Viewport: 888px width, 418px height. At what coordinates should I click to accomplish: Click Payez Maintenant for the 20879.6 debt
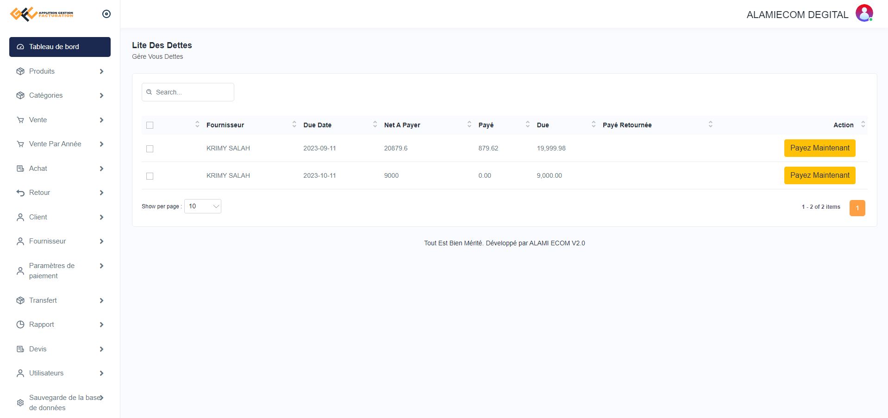point(819,148)
